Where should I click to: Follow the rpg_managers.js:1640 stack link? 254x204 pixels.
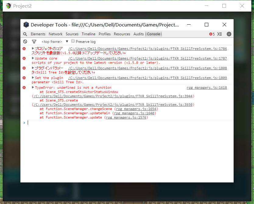(x=134, y=113)
